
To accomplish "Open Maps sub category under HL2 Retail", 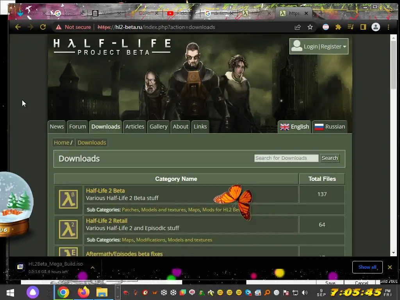I will click(128, 240).
